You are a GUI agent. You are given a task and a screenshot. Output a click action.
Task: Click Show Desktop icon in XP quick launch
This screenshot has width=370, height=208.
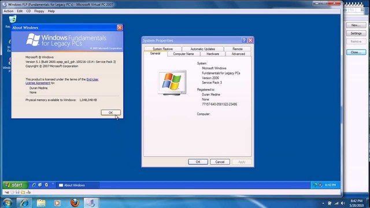40,185
